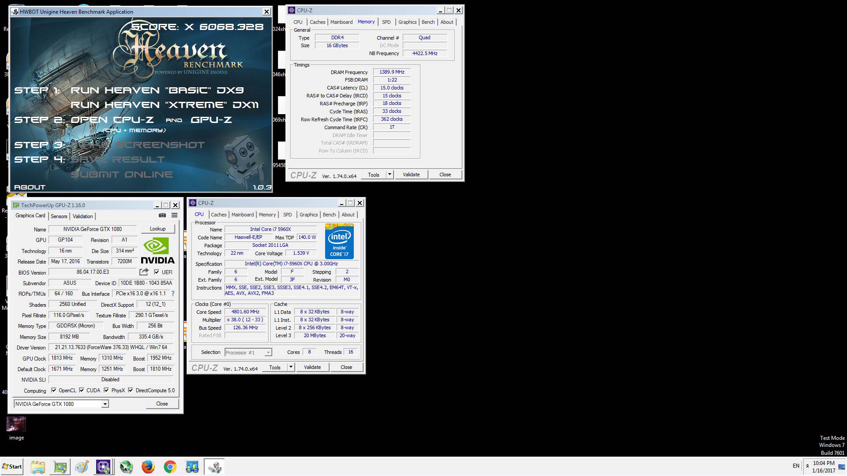
Task: Open the SPD tab in the CPU-Z Memory window
Action: click(x=386, y=22)
